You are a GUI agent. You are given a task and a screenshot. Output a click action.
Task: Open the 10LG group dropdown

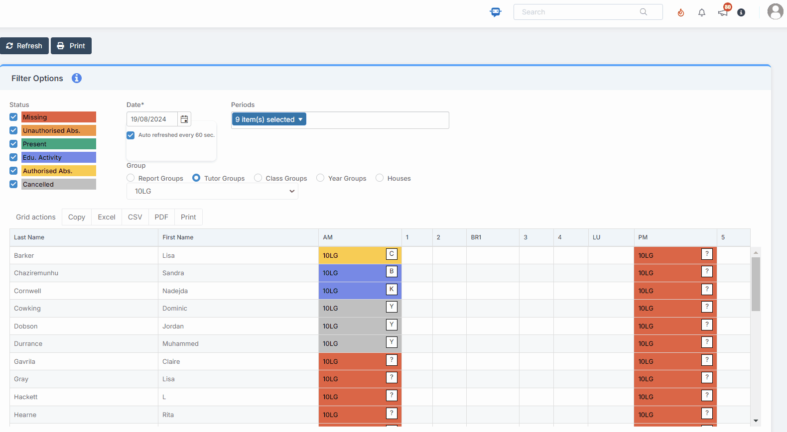(x=212, y=191)
